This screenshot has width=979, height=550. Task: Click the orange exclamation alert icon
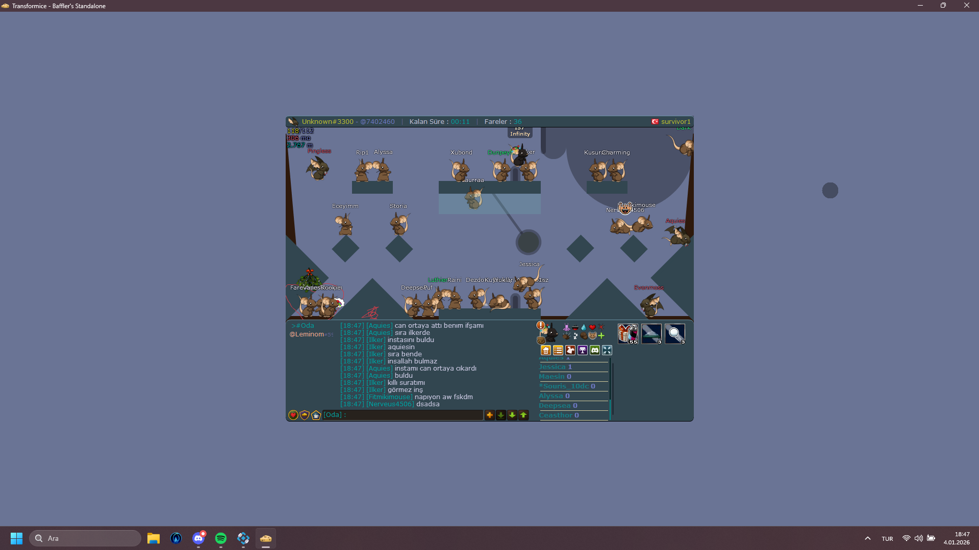(x=540, y=325)
